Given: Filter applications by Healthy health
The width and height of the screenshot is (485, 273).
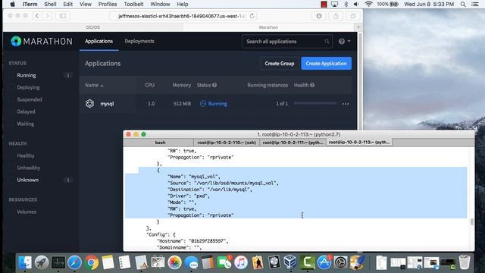Looking at the screenshot, I should [x=26, y=155].
